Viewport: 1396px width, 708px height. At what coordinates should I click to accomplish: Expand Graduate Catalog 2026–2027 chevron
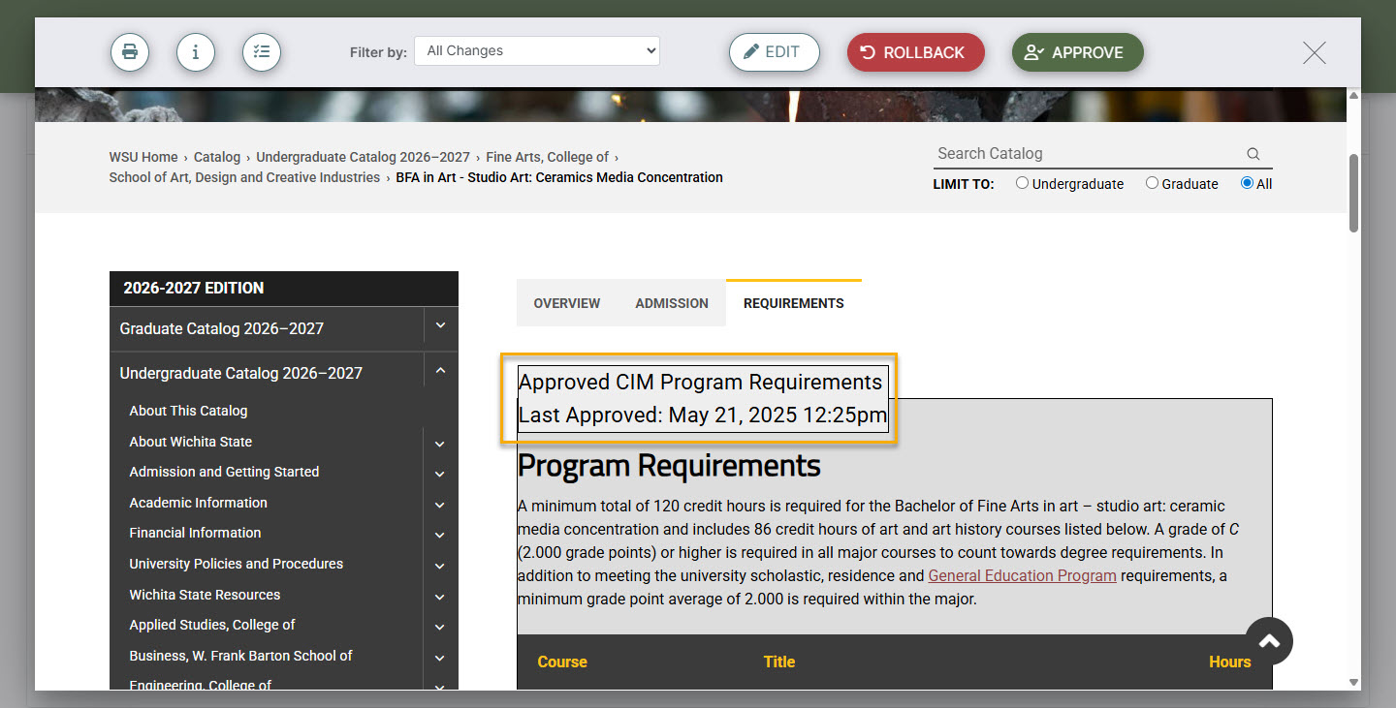(440, 326)
